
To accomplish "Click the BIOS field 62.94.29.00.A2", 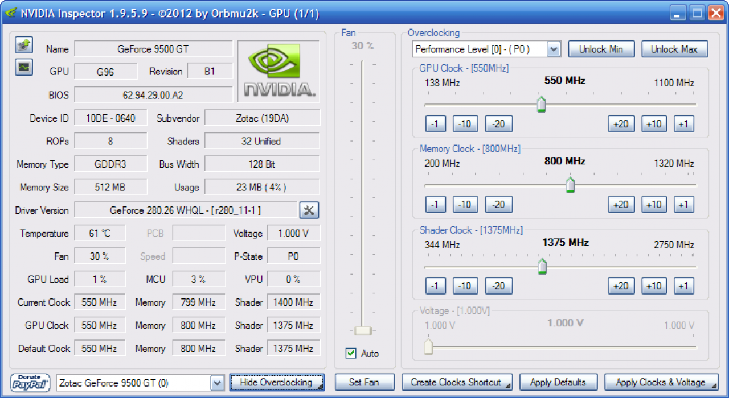I will [153, 95].
